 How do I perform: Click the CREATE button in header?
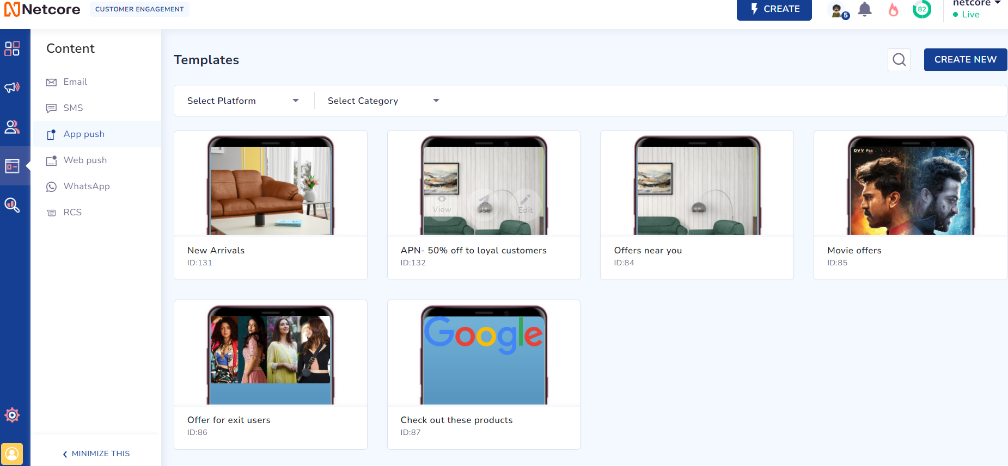coord(774,9)
